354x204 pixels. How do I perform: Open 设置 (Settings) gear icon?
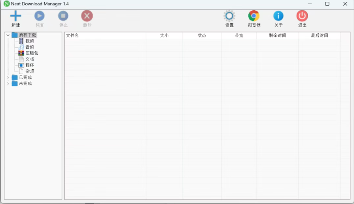pyautogui.click(x=229, y=16)
